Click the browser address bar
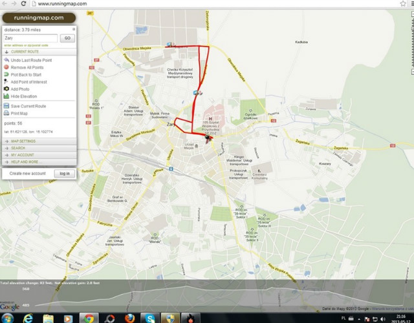 (214, 4)
